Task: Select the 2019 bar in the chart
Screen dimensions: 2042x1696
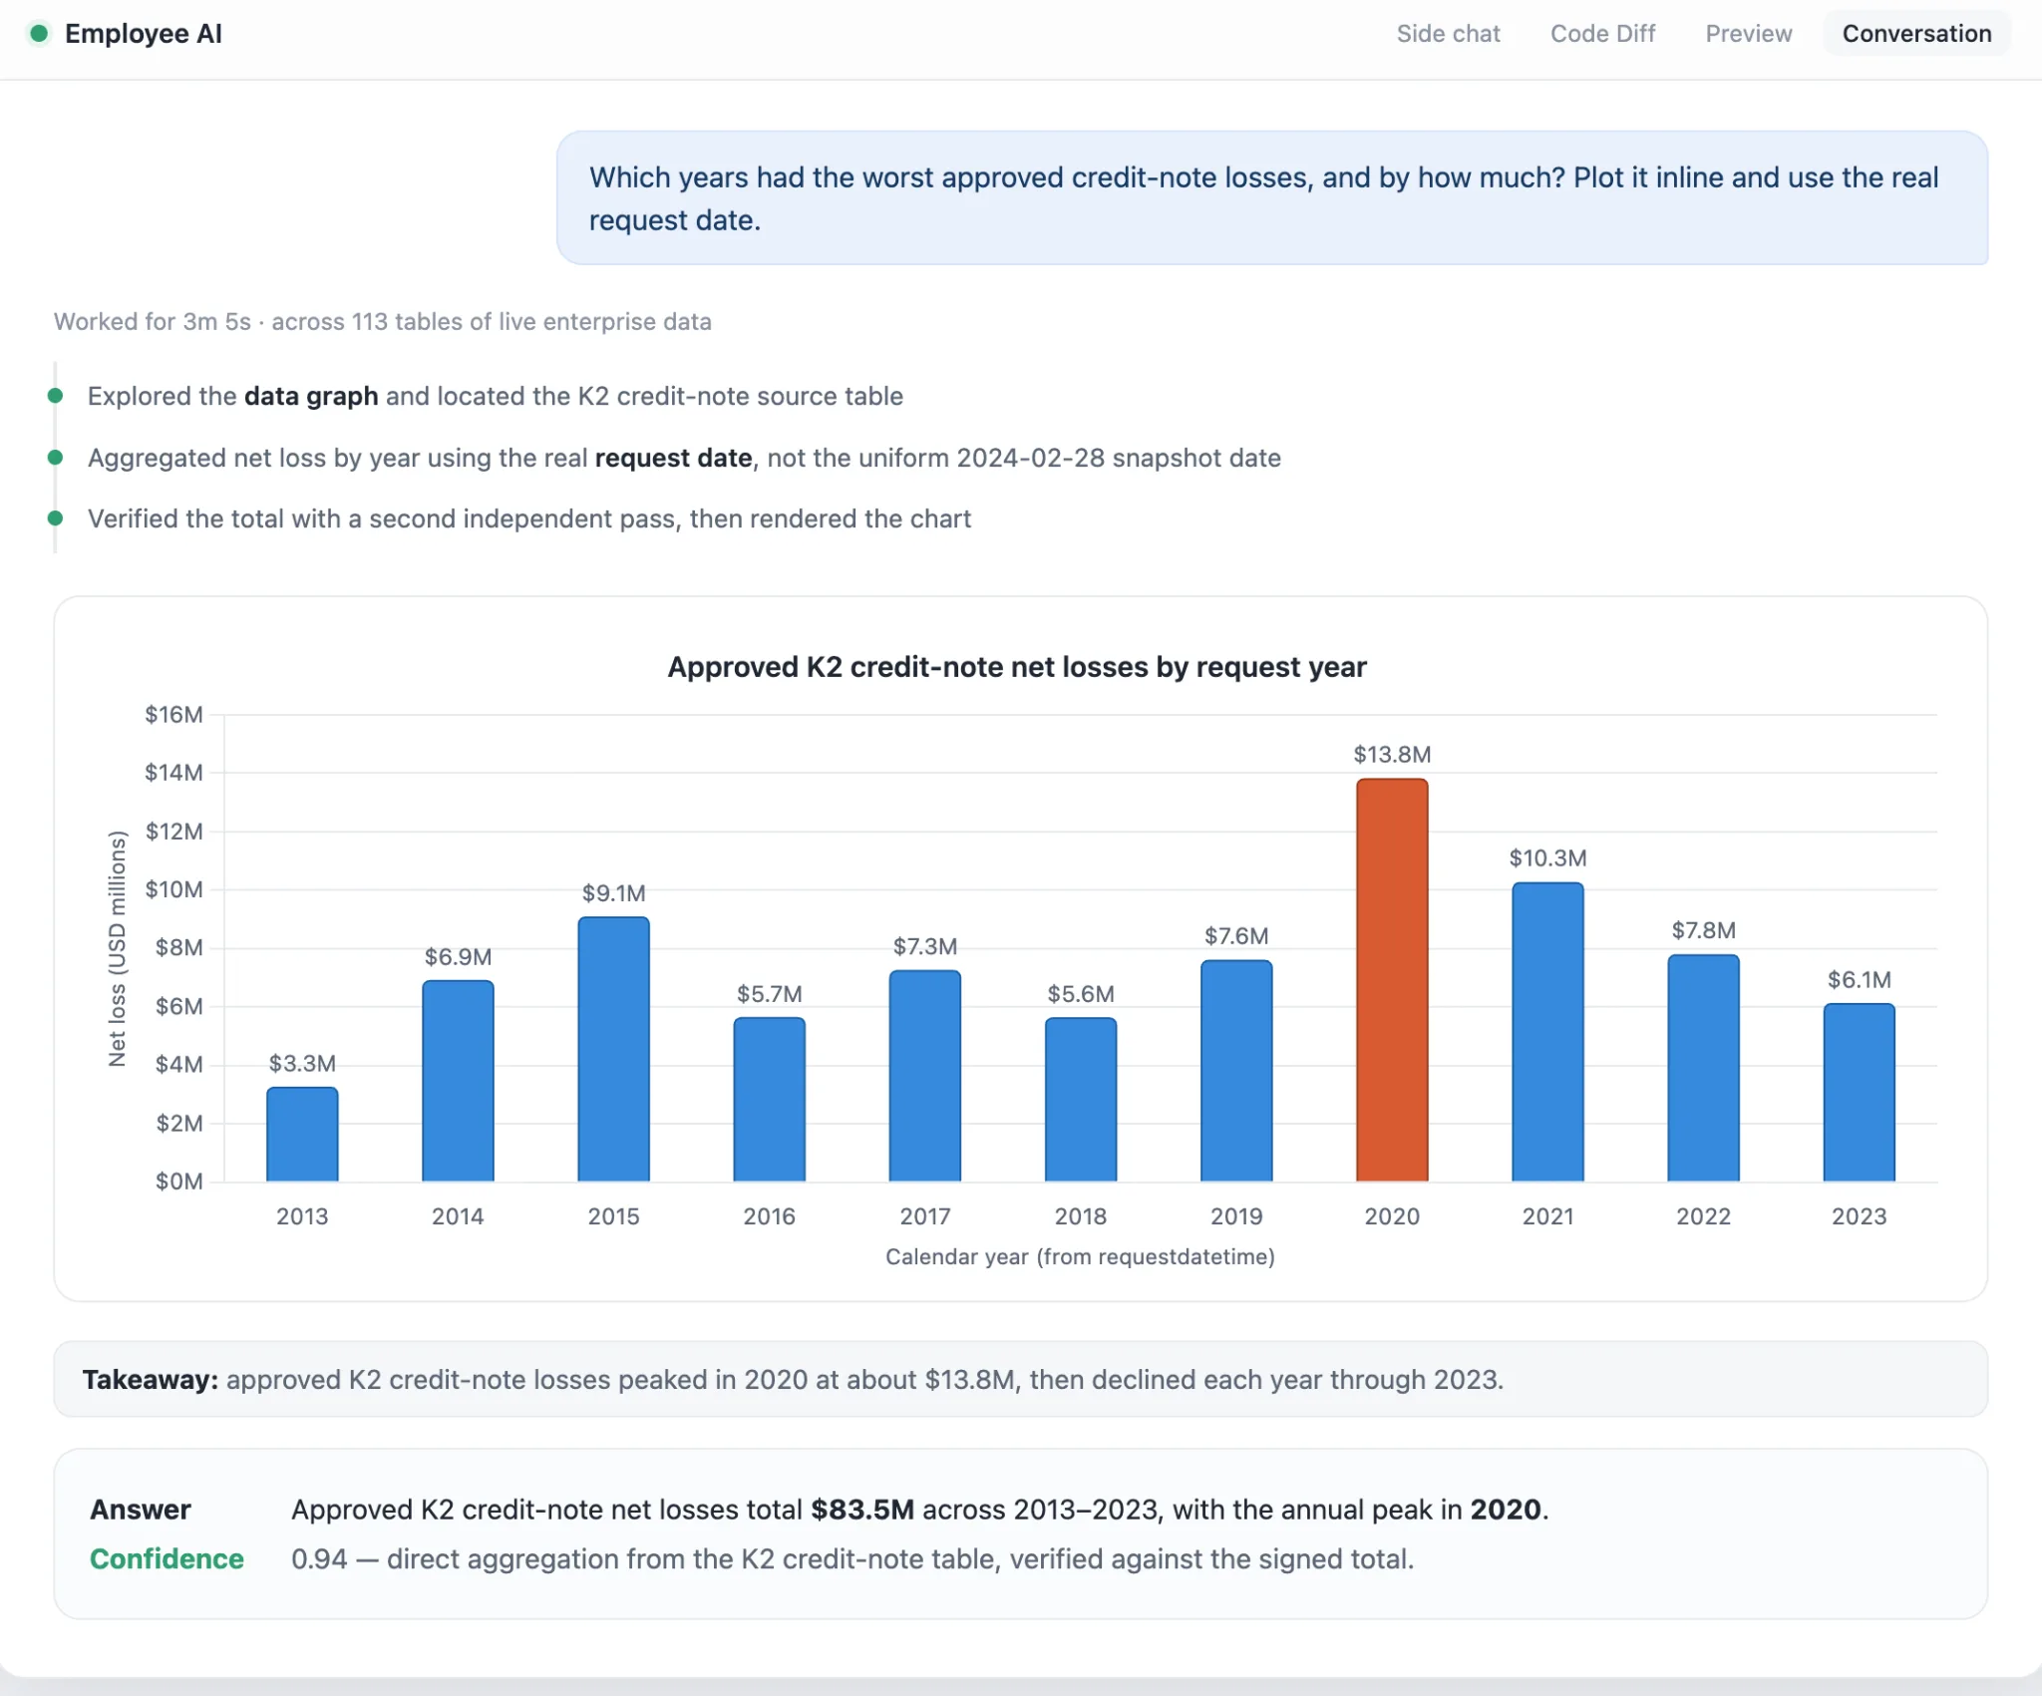Action: pyautogui.click(x=1236, y=1071)
